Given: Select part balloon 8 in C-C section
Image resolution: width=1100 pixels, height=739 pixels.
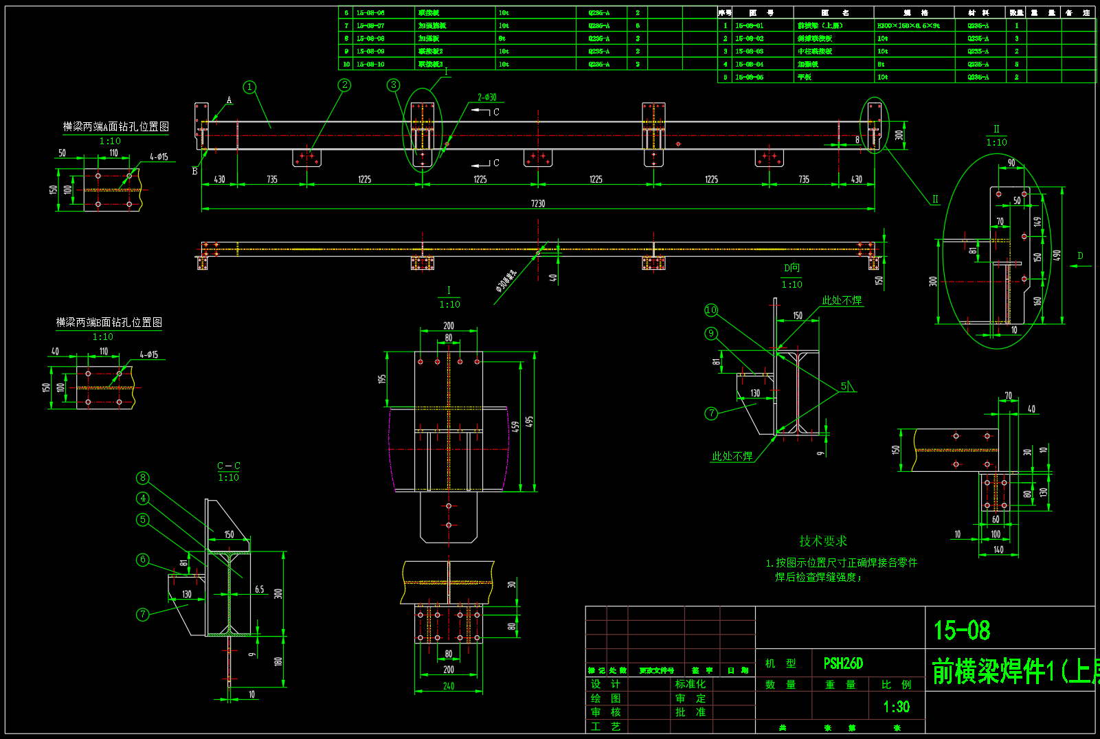Looking at the screenshot, I should click(x=143, y=478).
